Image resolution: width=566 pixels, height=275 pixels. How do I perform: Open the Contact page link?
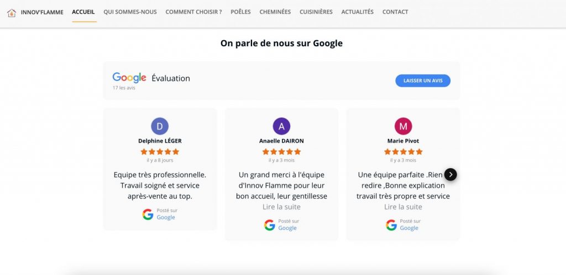click(395, 12)
